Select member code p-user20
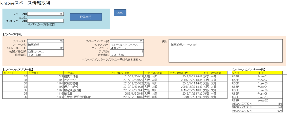 (270, 101)
